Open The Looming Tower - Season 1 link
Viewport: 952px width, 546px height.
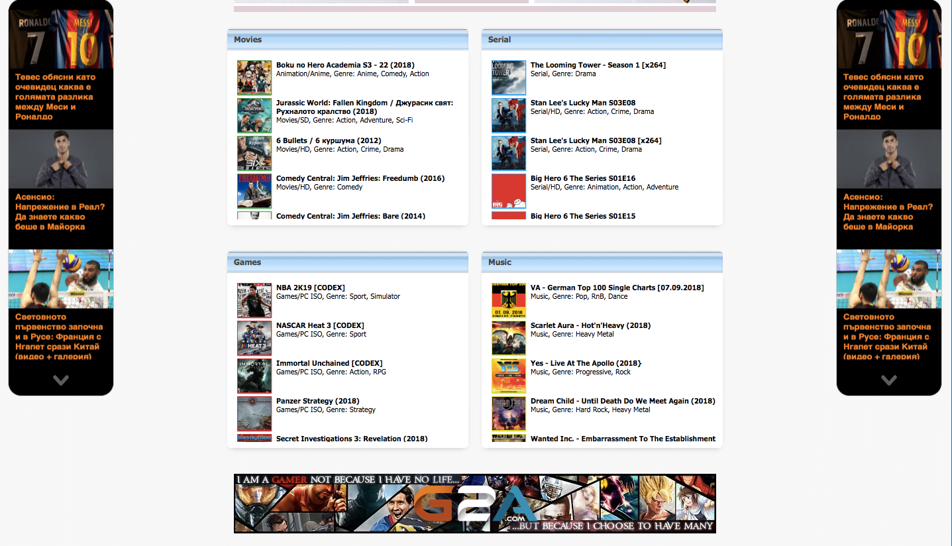pos(598,65)
